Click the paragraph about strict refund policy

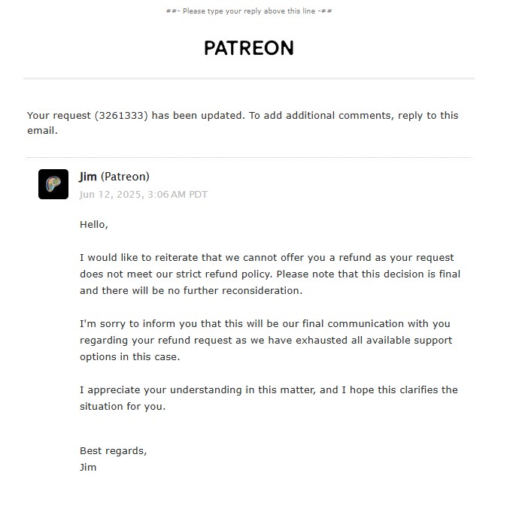click(x=270, y=274)
